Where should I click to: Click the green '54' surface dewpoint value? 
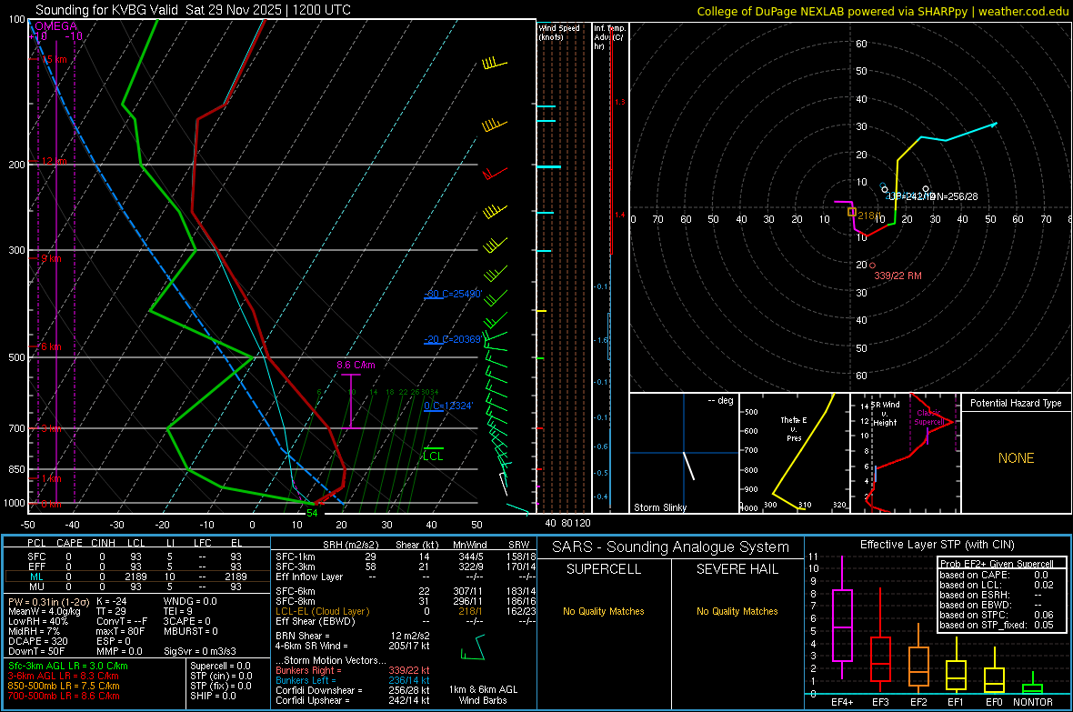coord(312,513)
